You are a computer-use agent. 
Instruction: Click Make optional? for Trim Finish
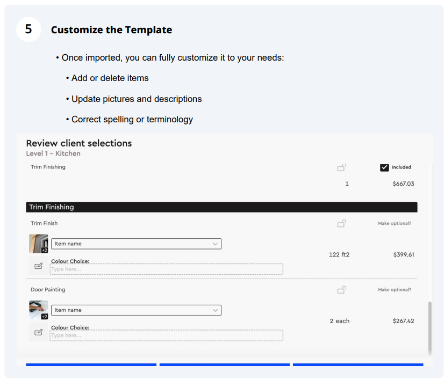[x=395, y=223]
